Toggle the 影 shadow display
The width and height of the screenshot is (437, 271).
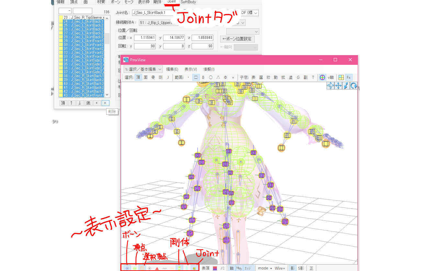pos(293,268)
